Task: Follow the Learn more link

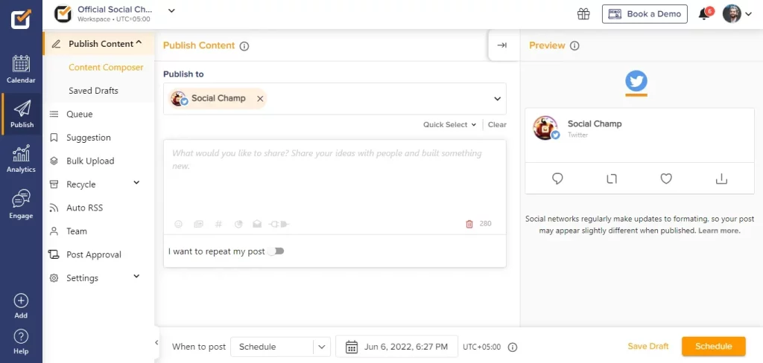Action: click(719, 231)
